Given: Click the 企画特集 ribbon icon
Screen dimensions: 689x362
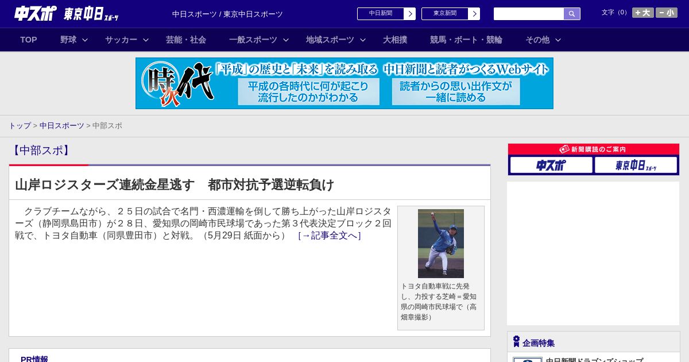Looking at the screenshot, I should [x=516, y=342].
